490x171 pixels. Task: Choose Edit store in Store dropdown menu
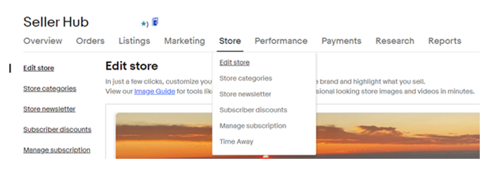234,63
